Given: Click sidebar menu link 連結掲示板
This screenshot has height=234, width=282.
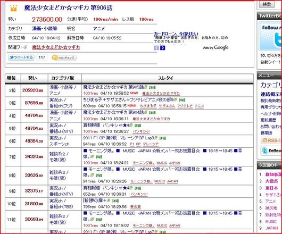Looking at the screenshot, I should (x=271, y=94).
